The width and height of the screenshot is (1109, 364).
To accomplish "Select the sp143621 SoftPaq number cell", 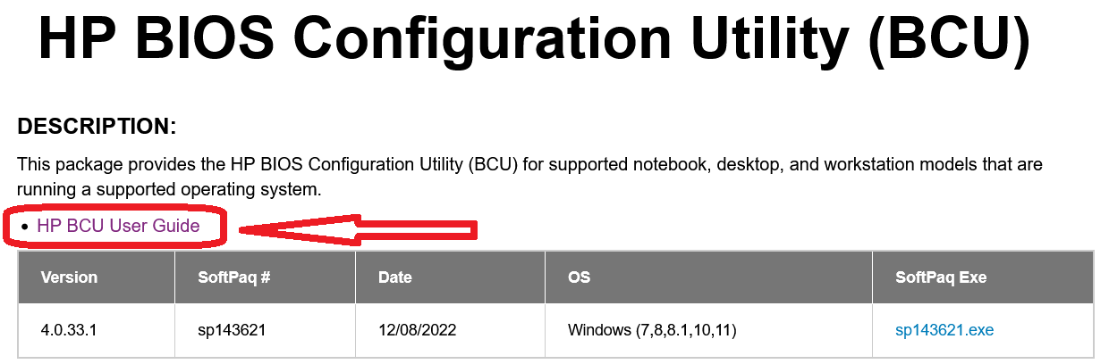I will tap(232, 330).
